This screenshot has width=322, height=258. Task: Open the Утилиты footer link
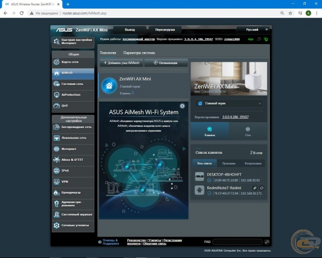[155, 240]
